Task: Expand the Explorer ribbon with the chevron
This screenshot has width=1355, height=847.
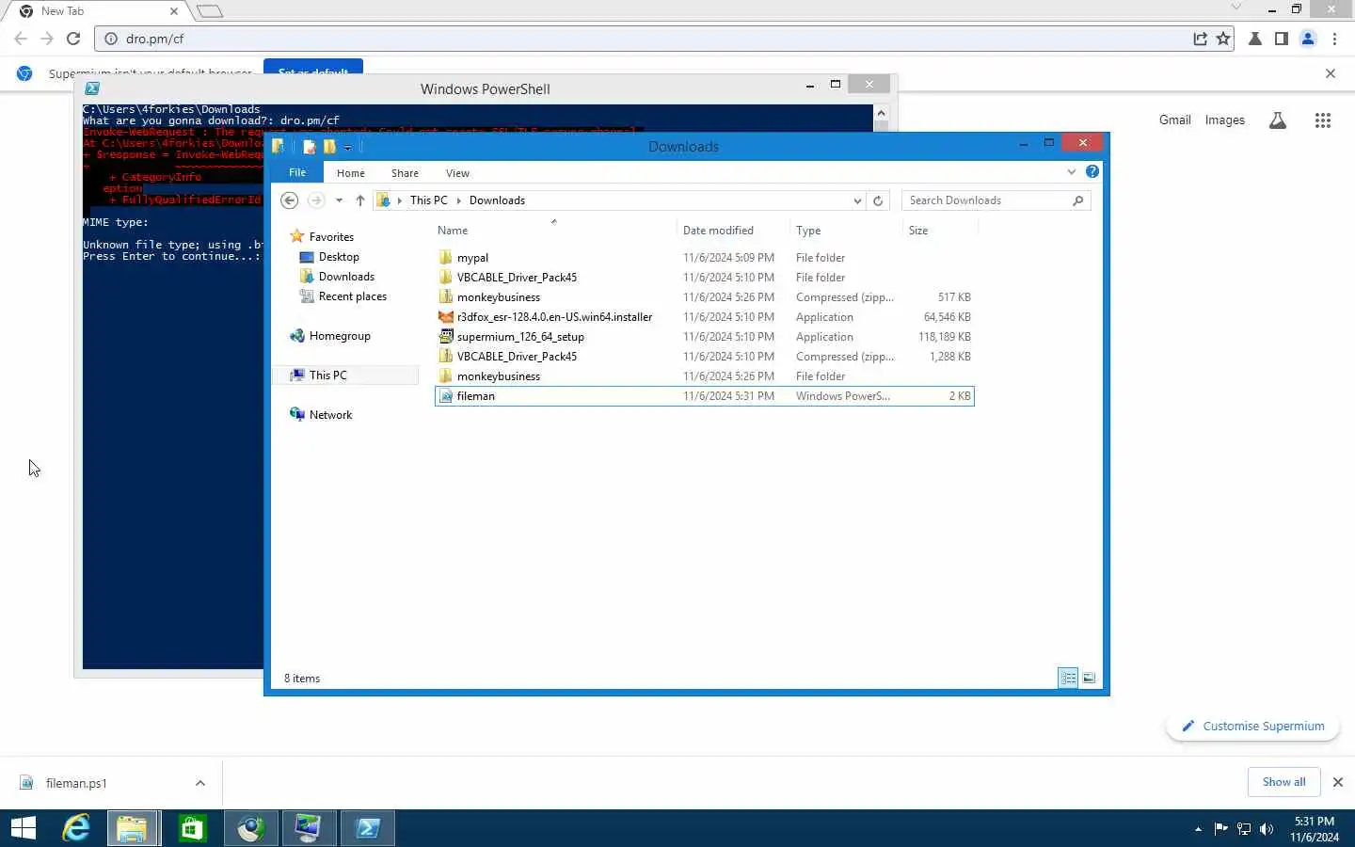Action: (x=1071, y=171)
